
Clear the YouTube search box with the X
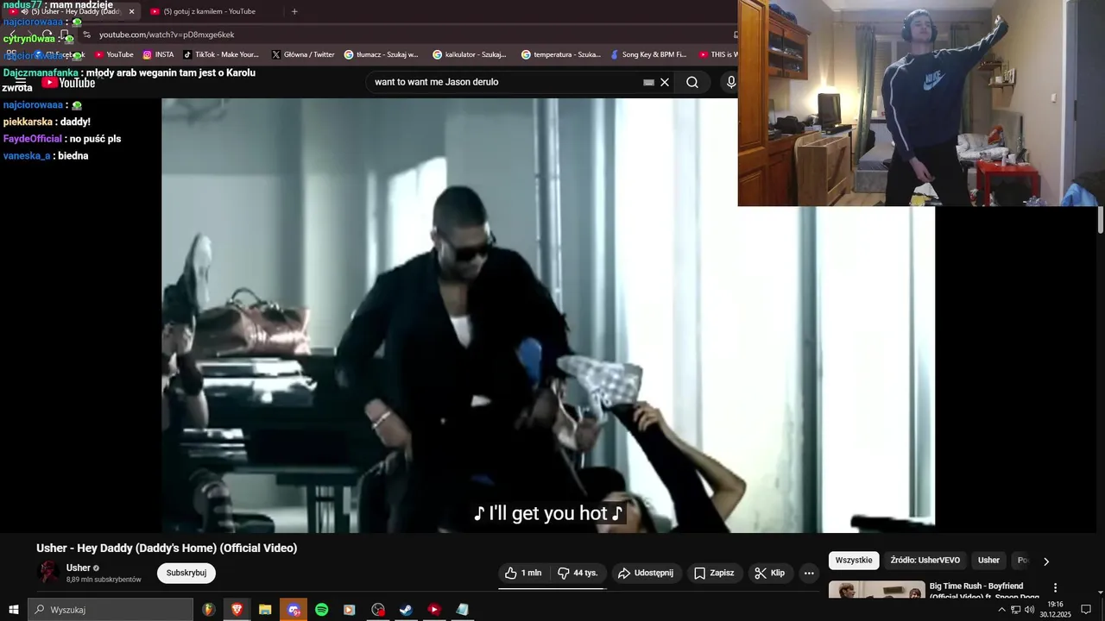point(665,82)
